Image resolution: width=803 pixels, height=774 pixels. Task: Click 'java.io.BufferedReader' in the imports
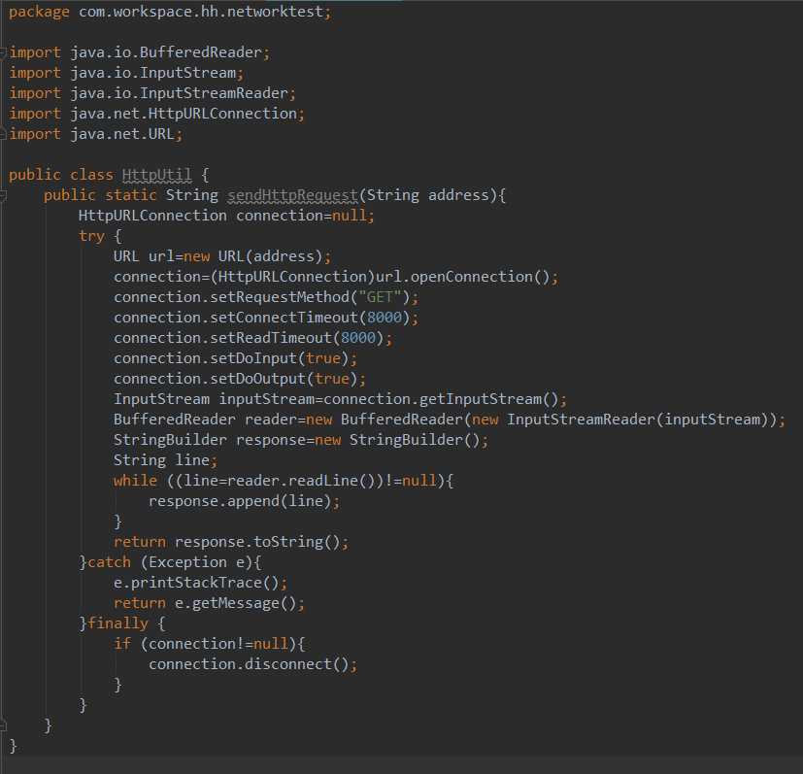pyautogui.click(x=166, y=52)
